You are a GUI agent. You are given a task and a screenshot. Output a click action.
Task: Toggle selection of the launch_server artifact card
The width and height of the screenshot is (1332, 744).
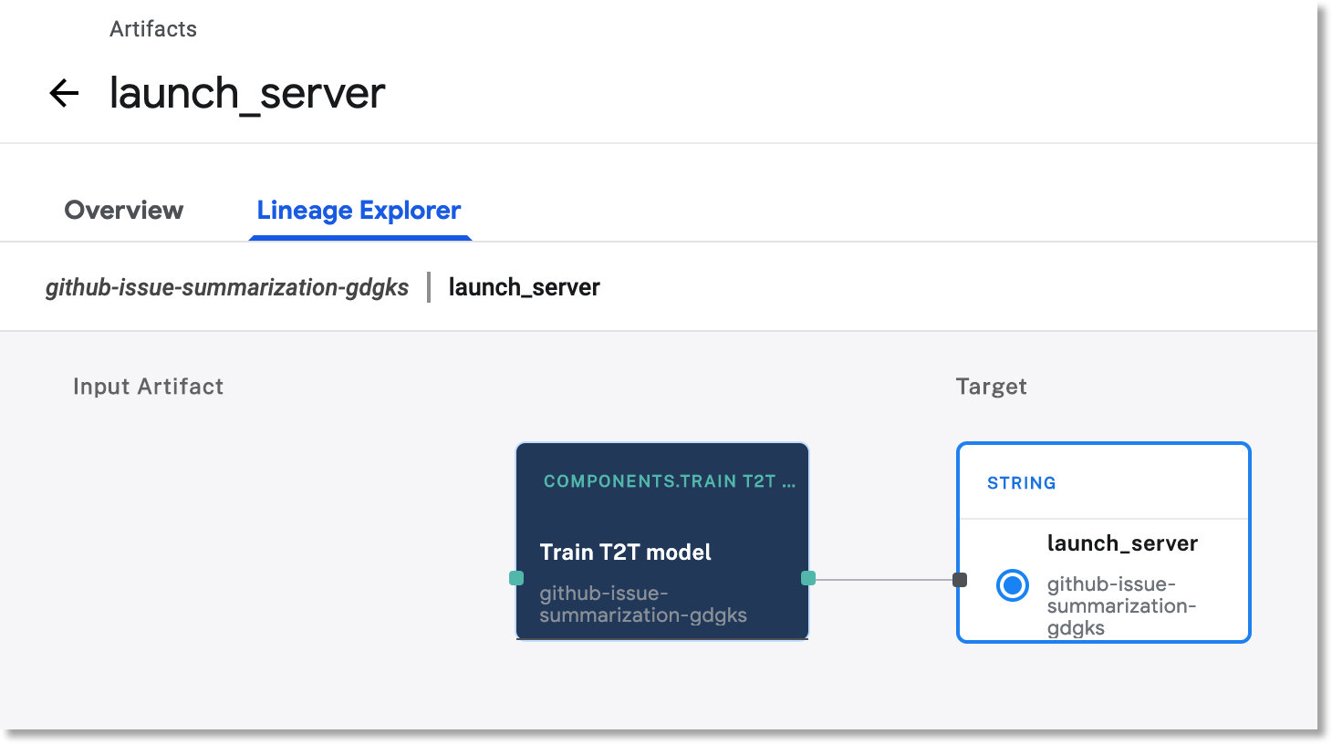coord(1103,542)
